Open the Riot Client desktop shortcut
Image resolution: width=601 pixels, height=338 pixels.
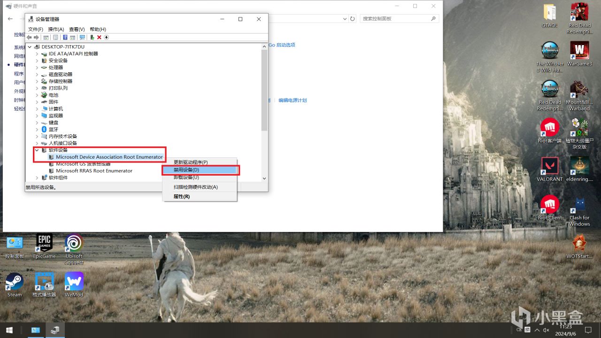click(x=550, y=208)
